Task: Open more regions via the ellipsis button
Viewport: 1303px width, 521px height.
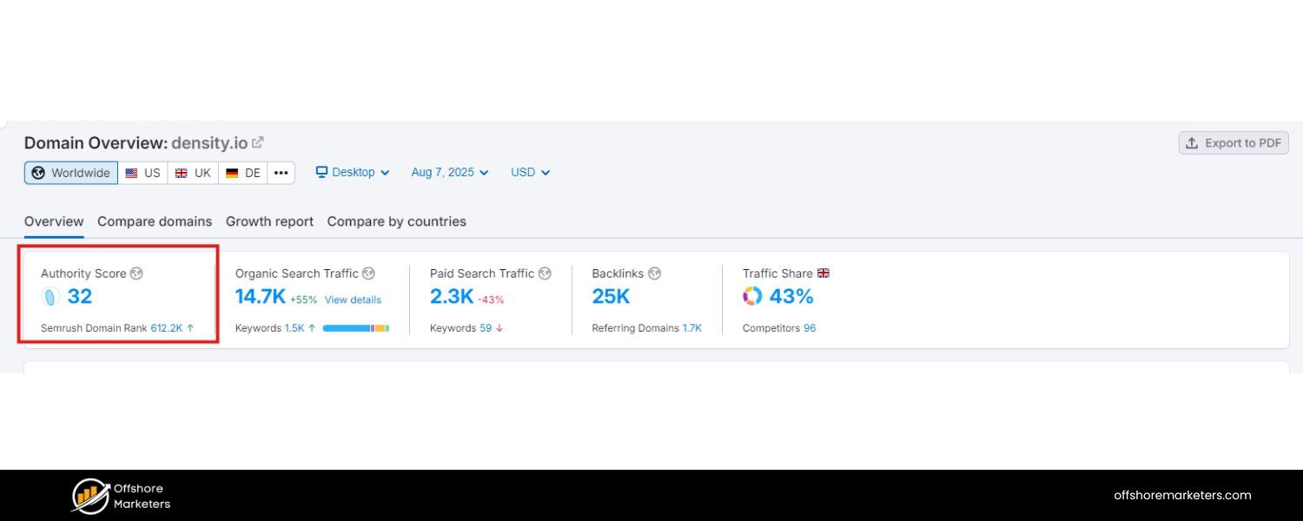Action: click(x=281, y=172)
